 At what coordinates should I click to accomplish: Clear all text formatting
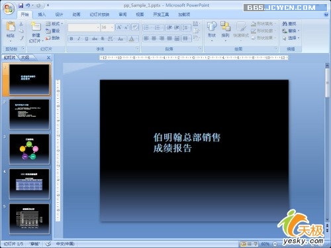pos(135,27)
